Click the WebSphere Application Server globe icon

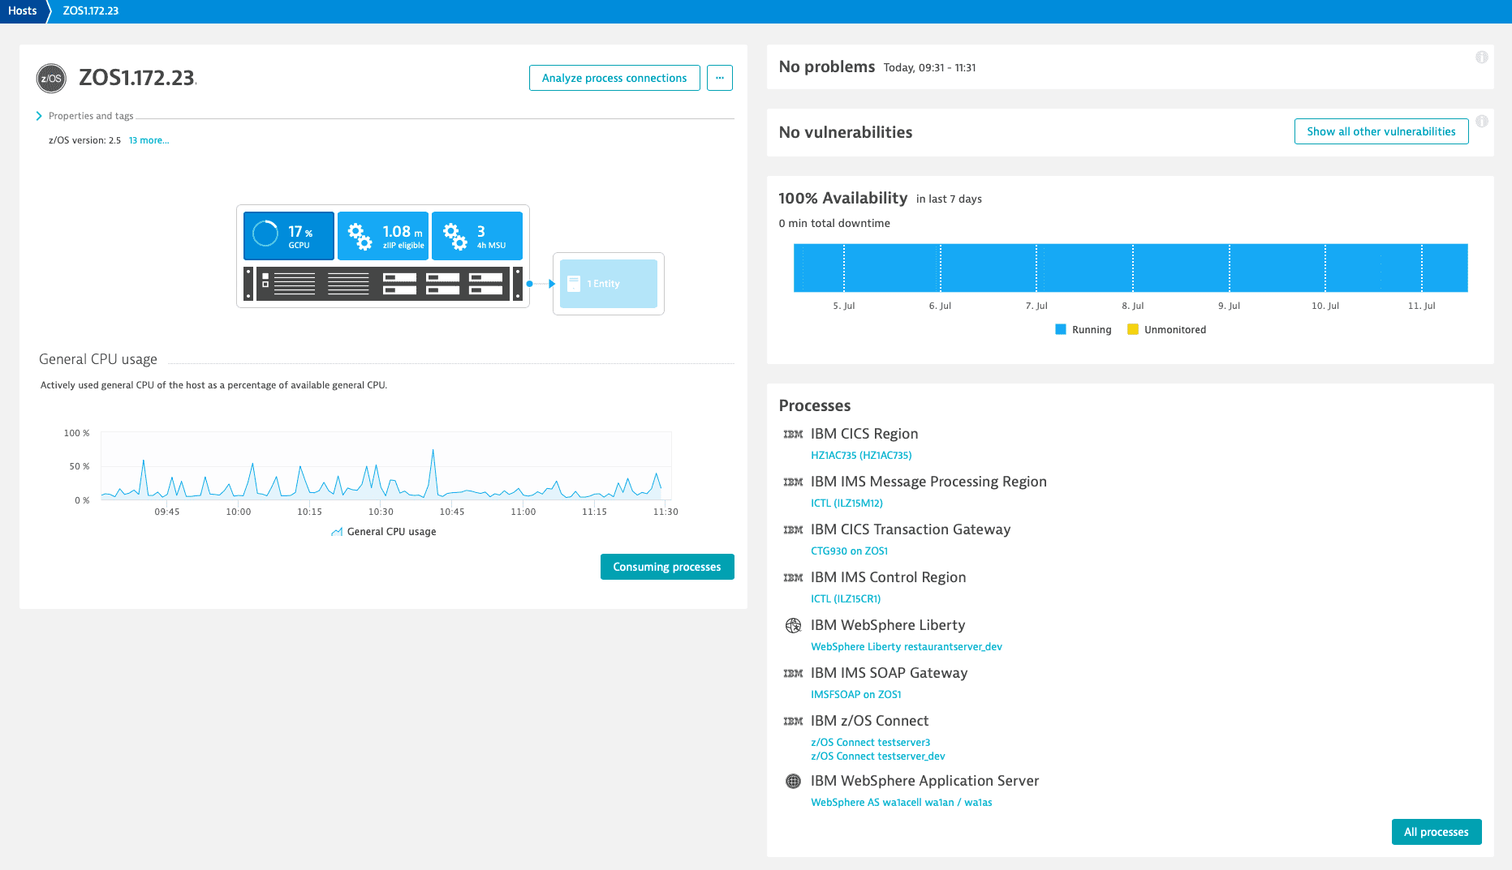click(x=793, y=781)
